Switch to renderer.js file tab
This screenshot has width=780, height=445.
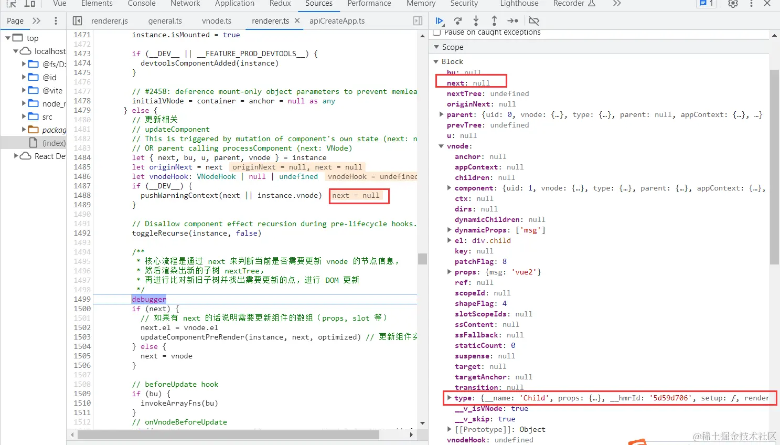[x=110, y=21]
